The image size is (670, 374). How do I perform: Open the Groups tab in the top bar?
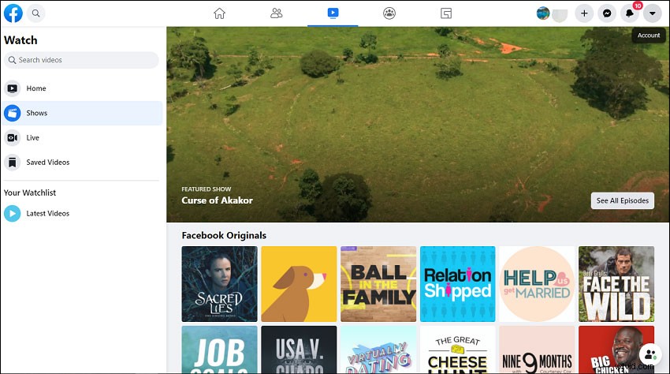tap(389, 13)
